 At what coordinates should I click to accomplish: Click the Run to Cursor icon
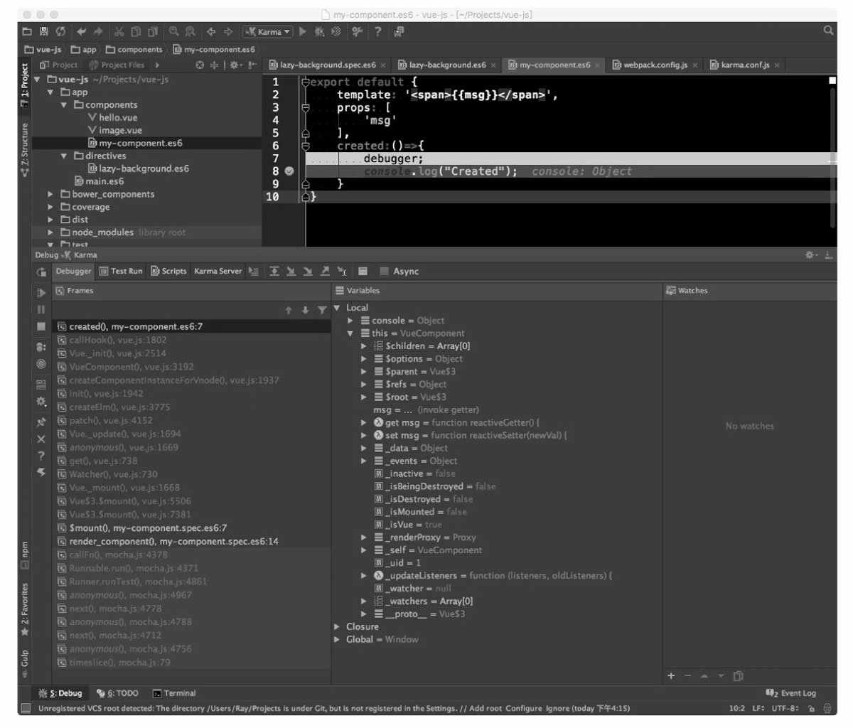point(341,272)
